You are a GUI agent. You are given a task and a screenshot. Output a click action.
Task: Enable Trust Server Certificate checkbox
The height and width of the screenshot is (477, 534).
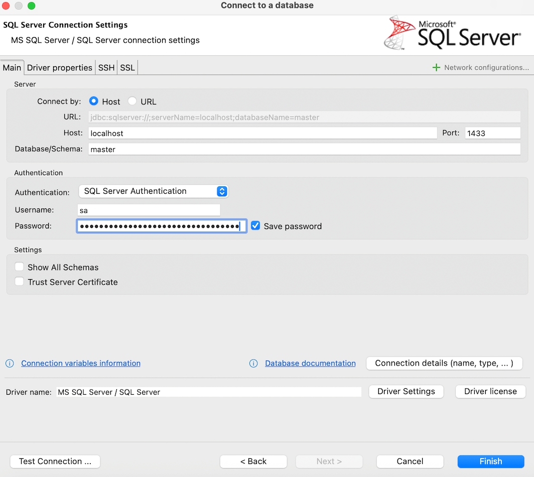coord(20,282)
